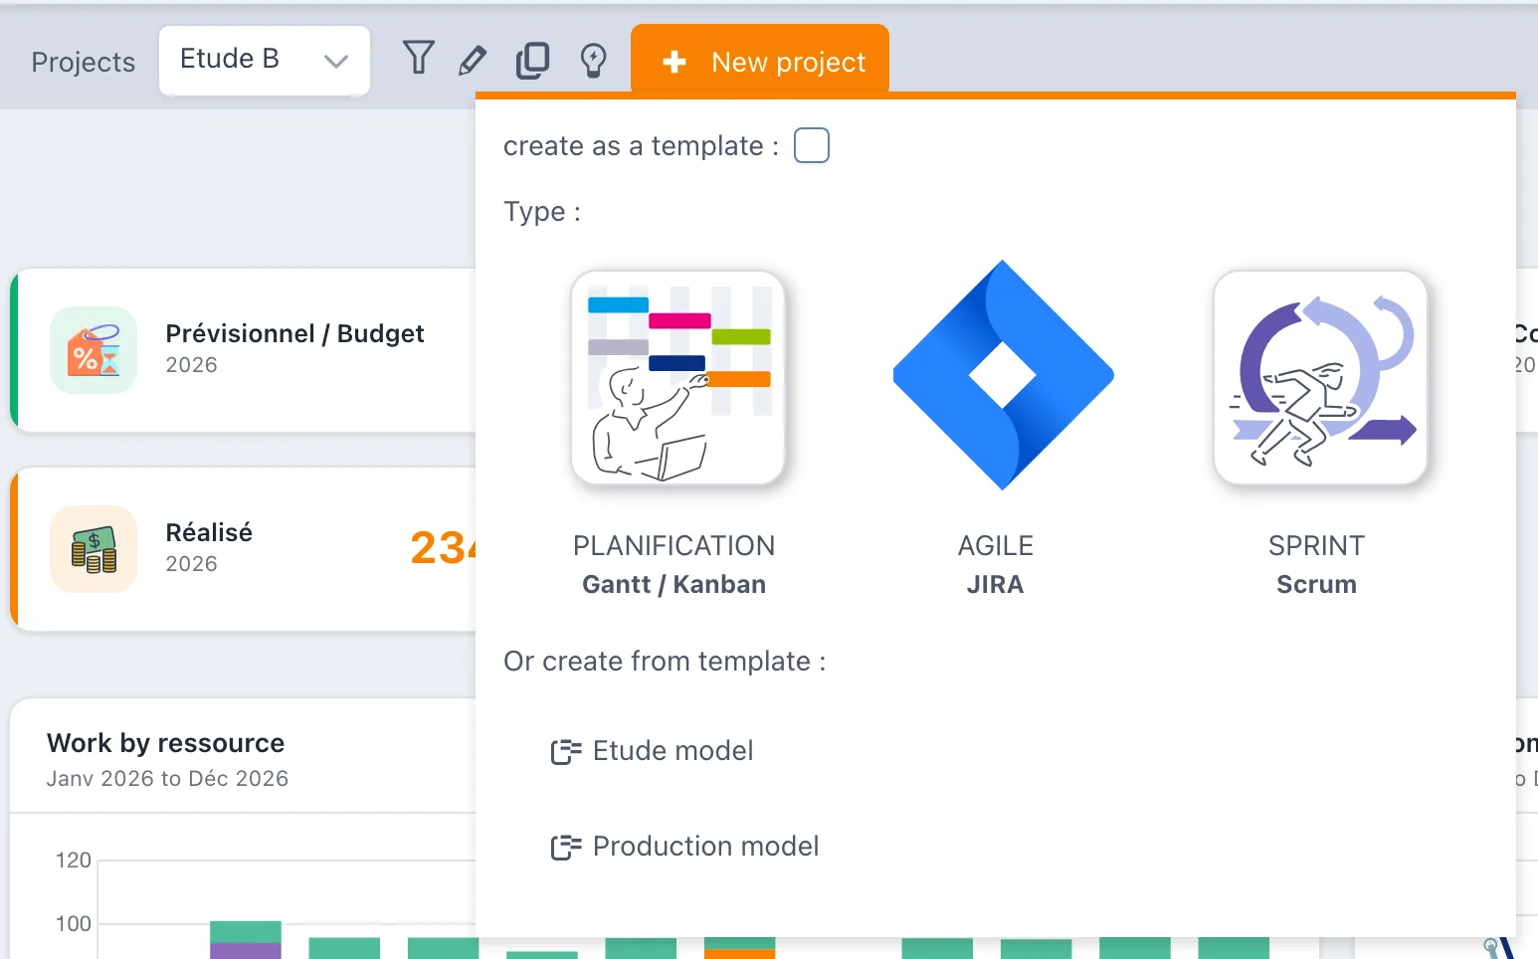This screenshot has height=959, width=1538.
Task: Open the filter funnel icon
Action: [x=419, y=58]
